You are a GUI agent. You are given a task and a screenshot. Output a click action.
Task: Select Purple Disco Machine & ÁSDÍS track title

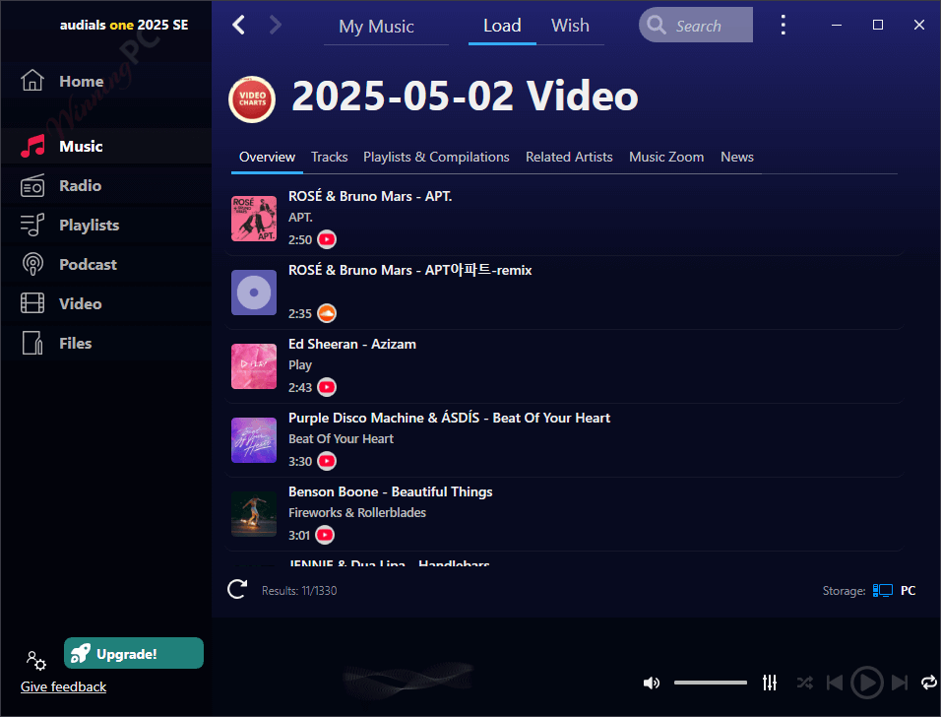(450, 418)
